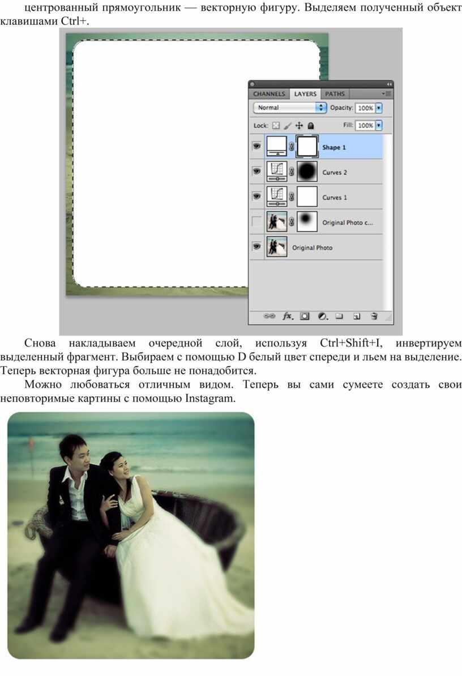Toggle Lock All padlock icon
The height and width of the screenshot is (676, 462).
(x=311, y=126)
